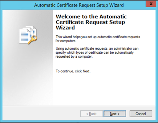Click the bold Welcome heading text
This screenshot has width=158, height=123.
point(91,22)
